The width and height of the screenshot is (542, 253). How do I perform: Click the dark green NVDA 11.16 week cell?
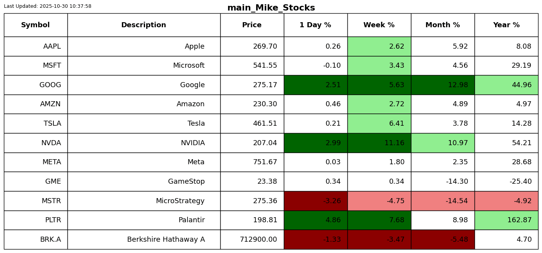click(379, 143)
